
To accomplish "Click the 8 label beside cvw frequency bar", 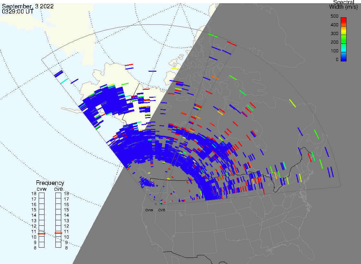I will [35, 248].
